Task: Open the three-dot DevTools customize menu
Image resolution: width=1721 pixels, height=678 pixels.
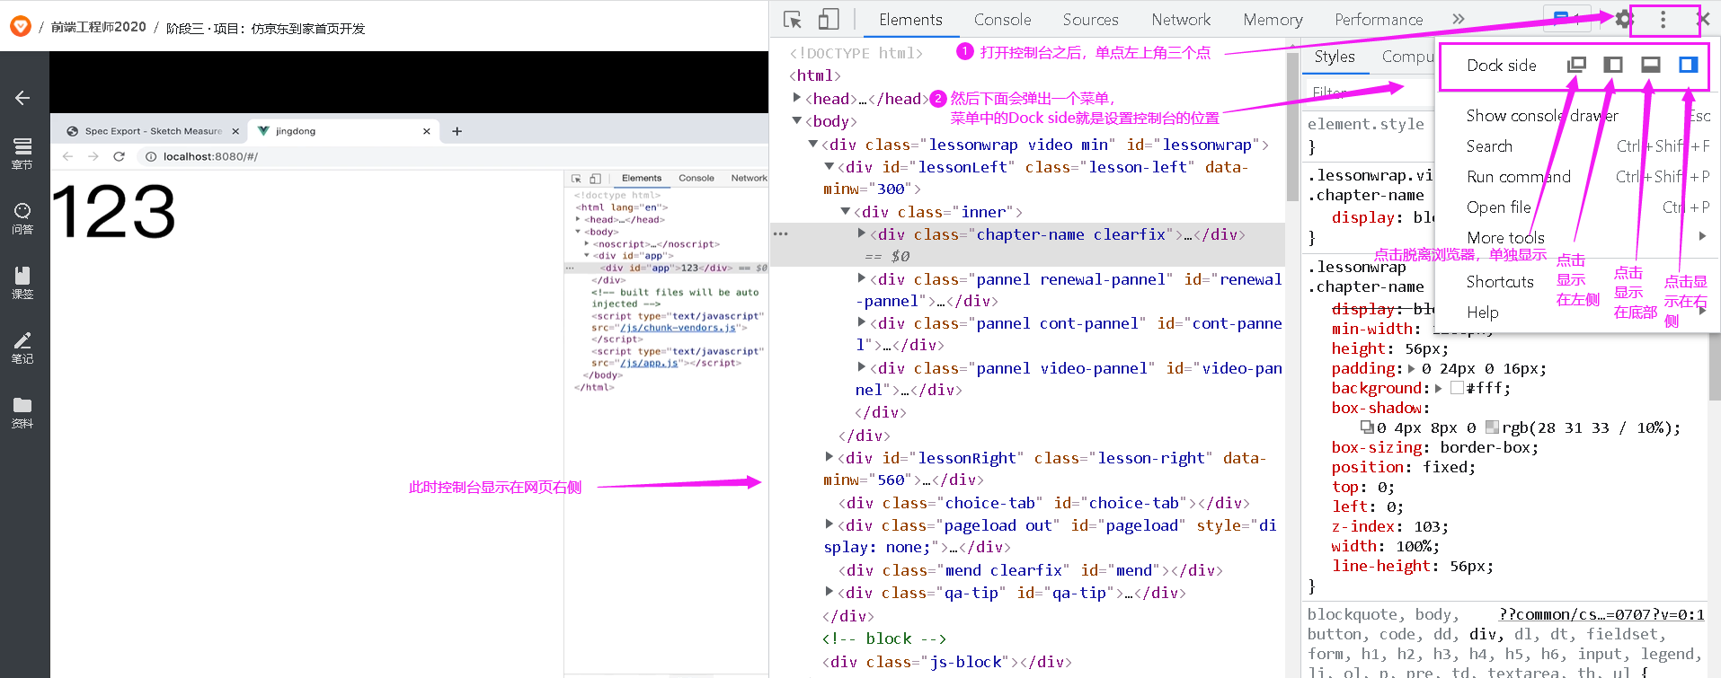Action: click(x=1663, y=19)
